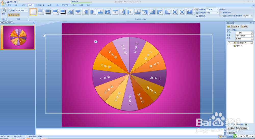The height and width of the screenshot is (139, 255).
Task: Click 中文(简体，中国) language in status bar
Action: click(x=35, y=136)
